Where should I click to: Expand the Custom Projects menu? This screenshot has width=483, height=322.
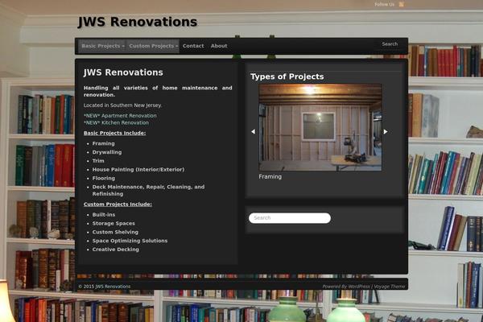point(153,46)
